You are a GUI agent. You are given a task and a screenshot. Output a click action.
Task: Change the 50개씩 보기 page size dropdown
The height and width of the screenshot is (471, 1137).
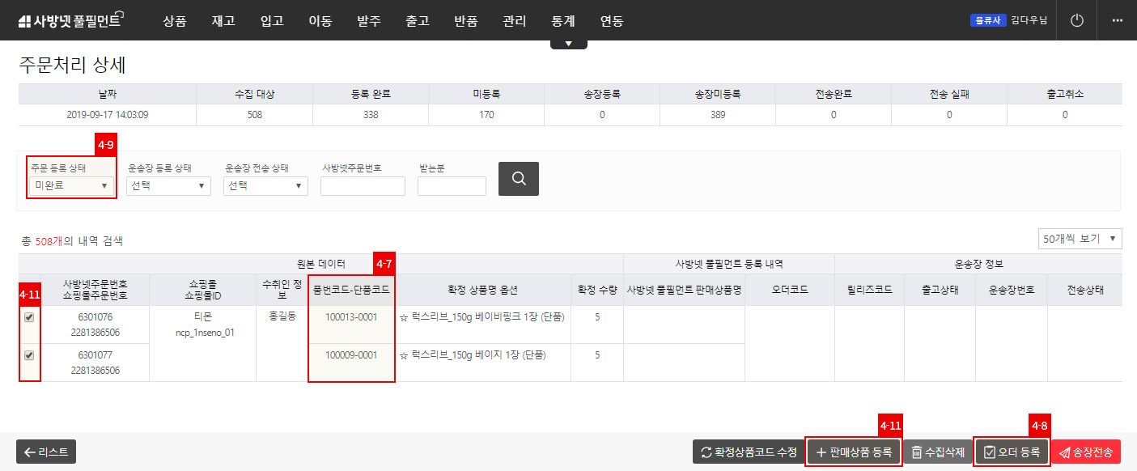tap(1080, 239)
